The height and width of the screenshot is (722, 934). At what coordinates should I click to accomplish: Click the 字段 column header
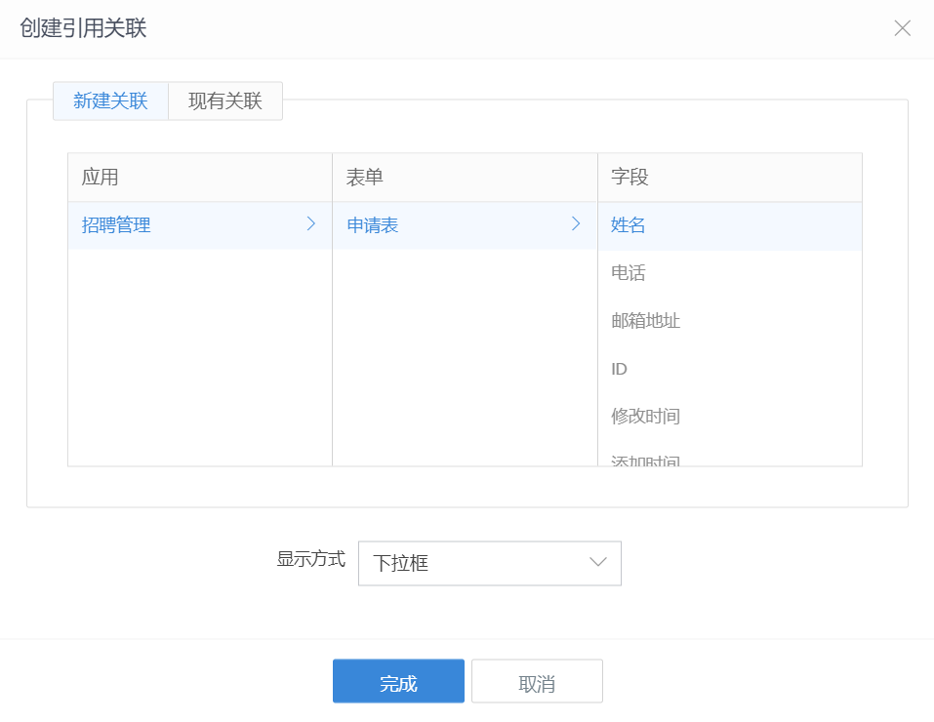point(629,178)
